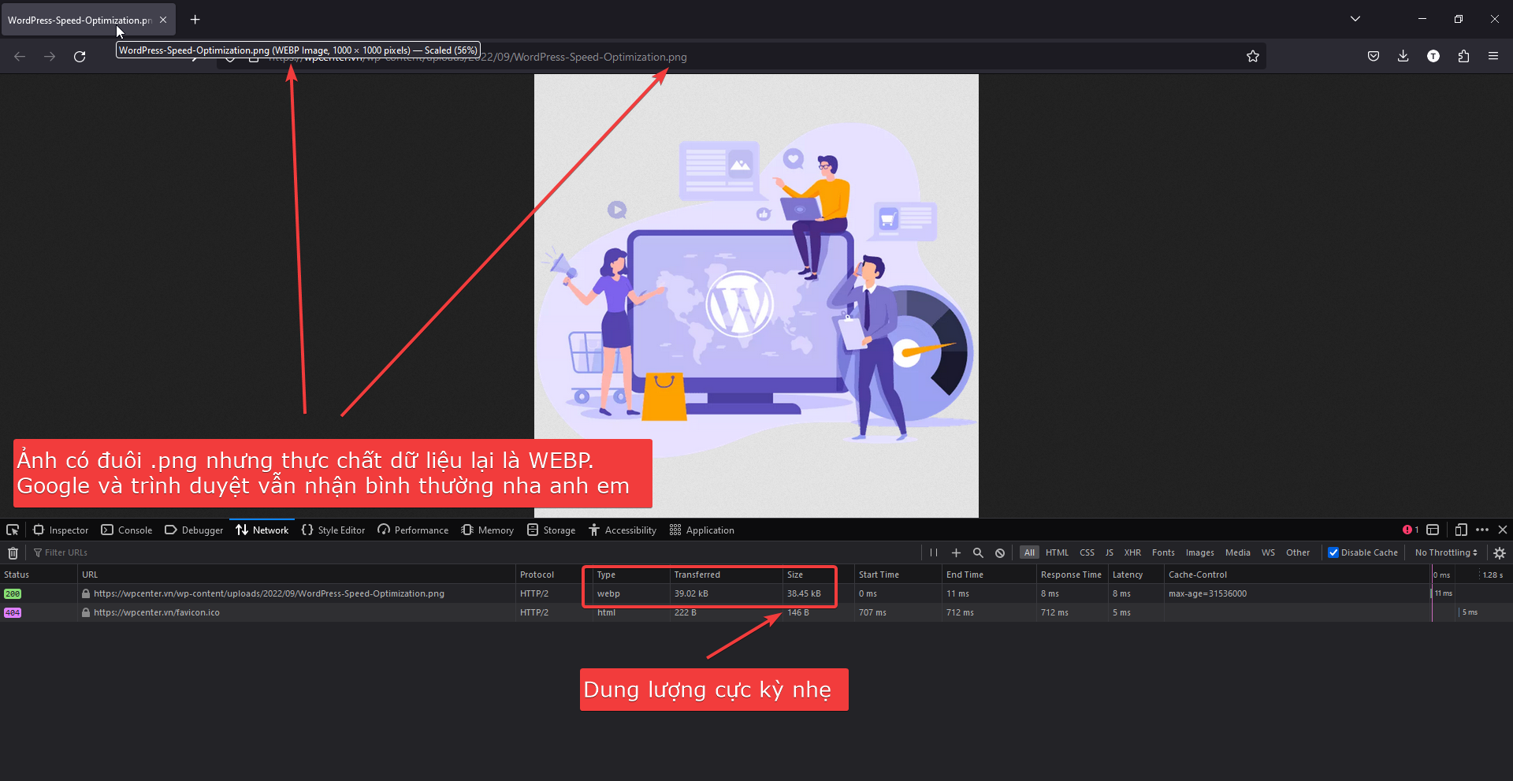Open devtools customize three-dot menu
Viewport: 1513px width, 781px height.
click(x=1482, y=530)
